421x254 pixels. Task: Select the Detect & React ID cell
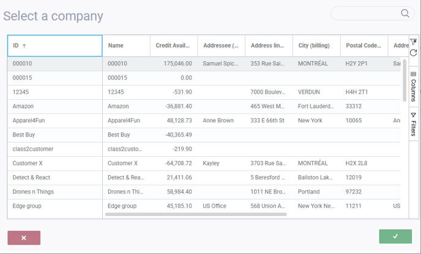pyautogui.click(x=55, y=177)
